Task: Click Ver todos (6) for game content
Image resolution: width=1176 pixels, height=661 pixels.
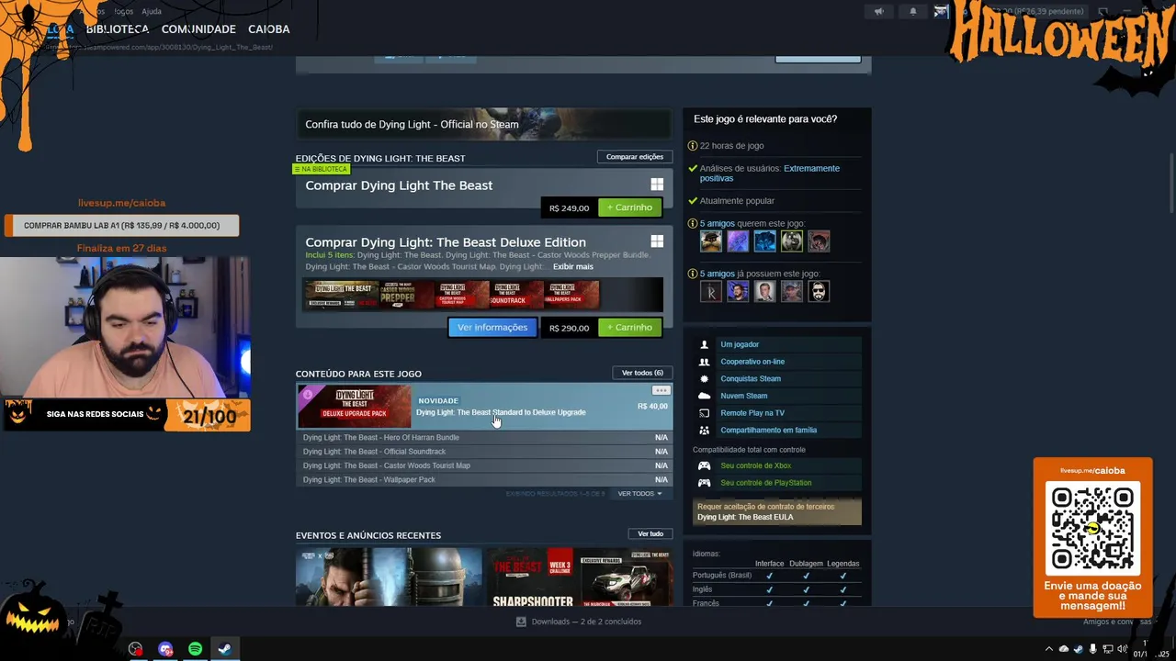Action: click(642, 373)
